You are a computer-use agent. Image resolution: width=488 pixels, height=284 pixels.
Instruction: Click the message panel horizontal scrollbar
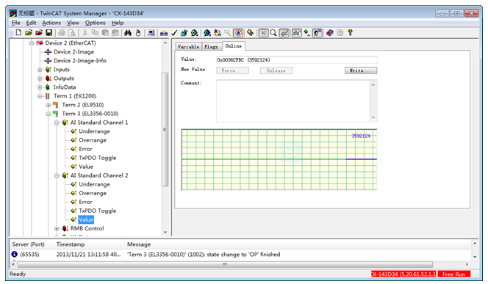[x=225, y=264]
